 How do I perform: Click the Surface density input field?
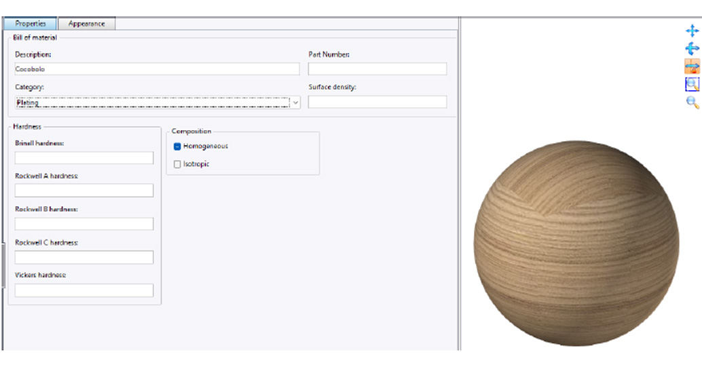[x=377, y=102]
